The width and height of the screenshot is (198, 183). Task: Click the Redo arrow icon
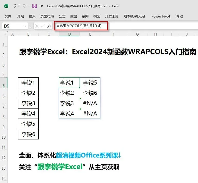coord(24,6)
